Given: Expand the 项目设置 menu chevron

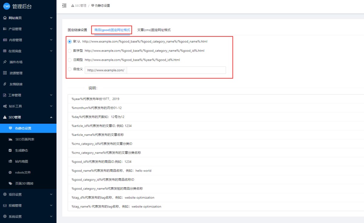Looking at the screenshot, I should point(51,194).
